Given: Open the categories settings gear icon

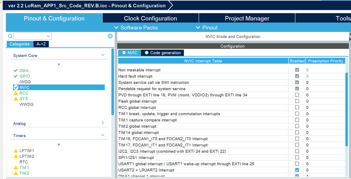Looking at the screenshot, I should (x=110, y=36).
